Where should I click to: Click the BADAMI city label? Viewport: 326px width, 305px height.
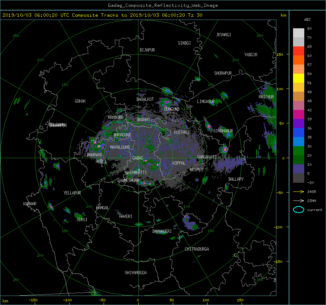143,120
